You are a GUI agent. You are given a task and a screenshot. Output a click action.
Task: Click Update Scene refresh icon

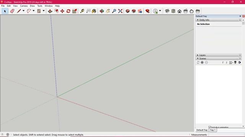pos(198,62)
